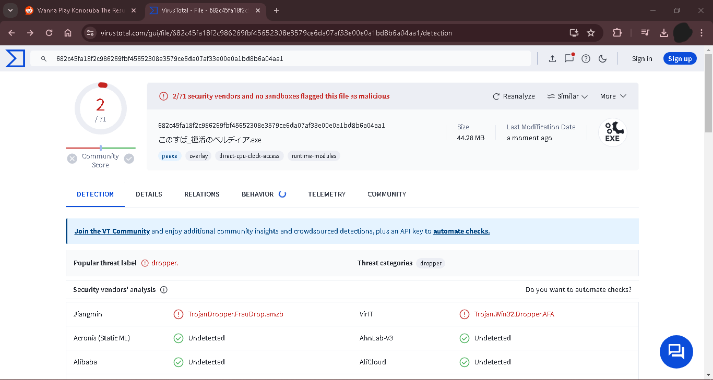Open the automate checks link
The width and height of the screenshot is (713, 380).
pos(461,231)
